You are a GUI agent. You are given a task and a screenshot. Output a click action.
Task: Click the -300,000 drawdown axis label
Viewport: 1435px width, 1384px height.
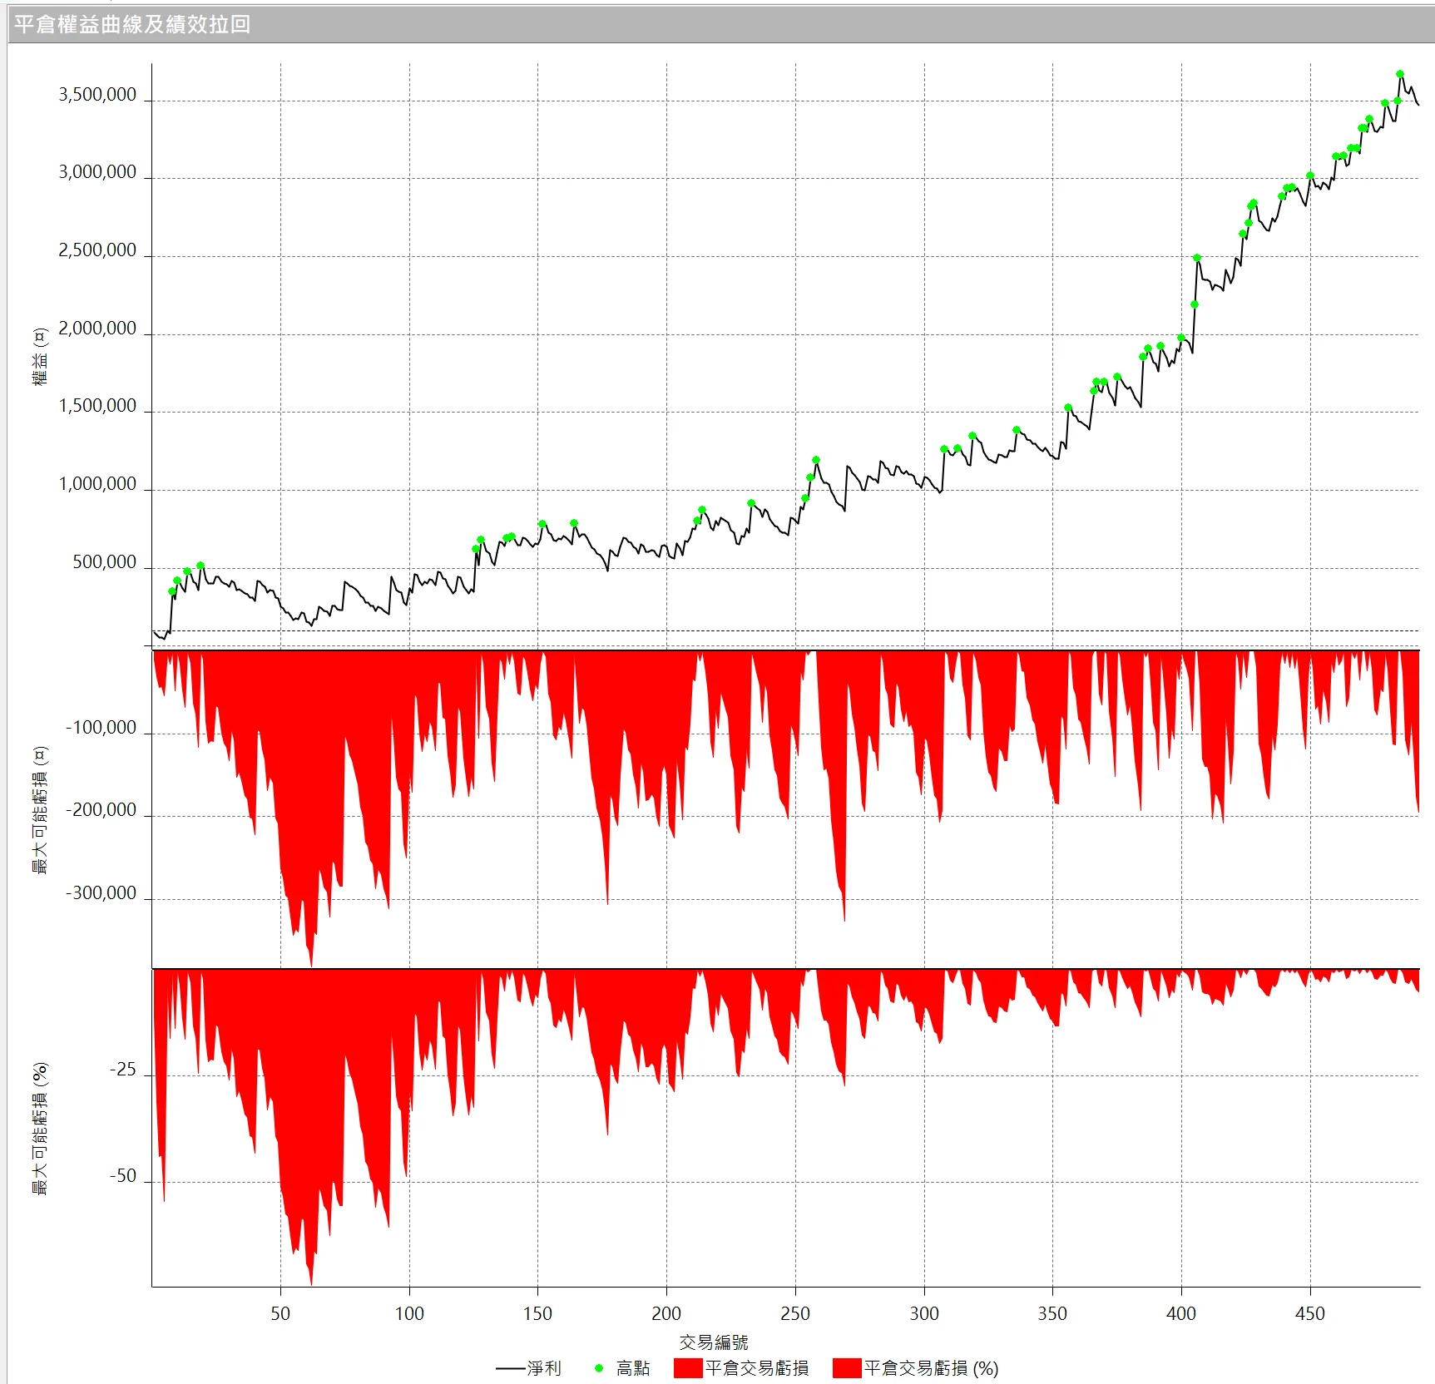(x=101, y=893)
